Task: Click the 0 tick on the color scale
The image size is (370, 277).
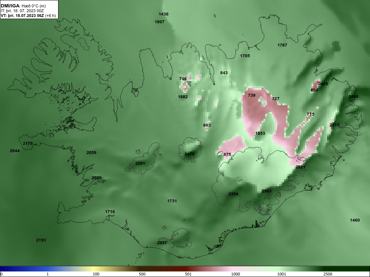Action: pos(2,274)
